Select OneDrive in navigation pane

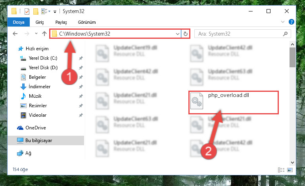pyautogui.click(x=36, y=128)
